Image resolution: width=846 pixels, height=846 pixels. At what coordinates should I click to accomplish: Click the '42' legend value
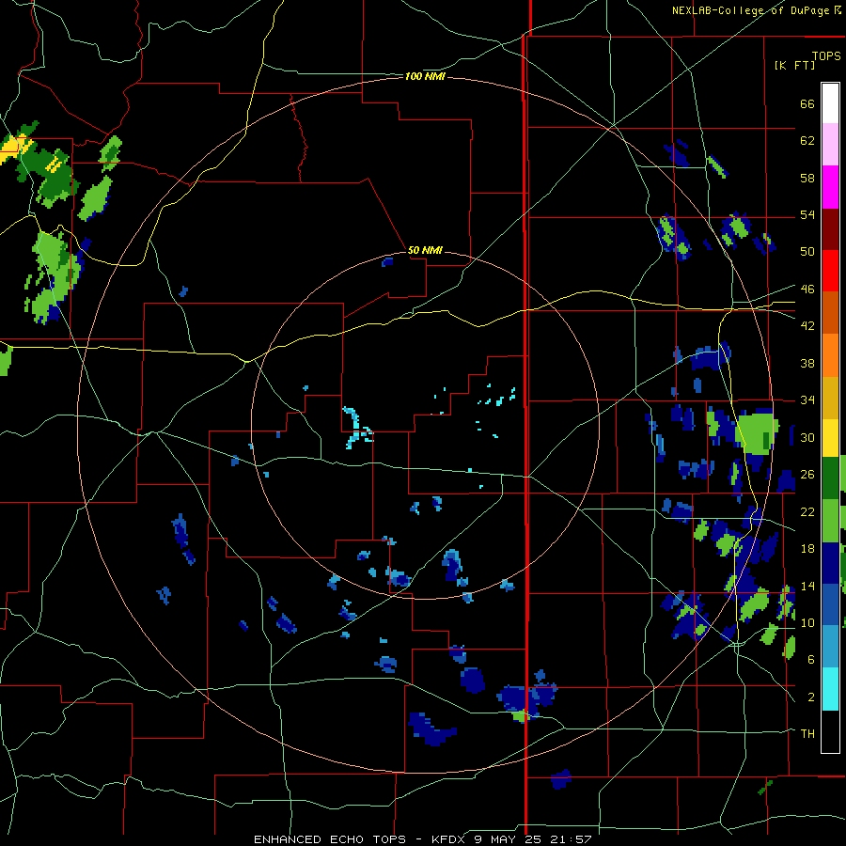[x=807, y=325]
